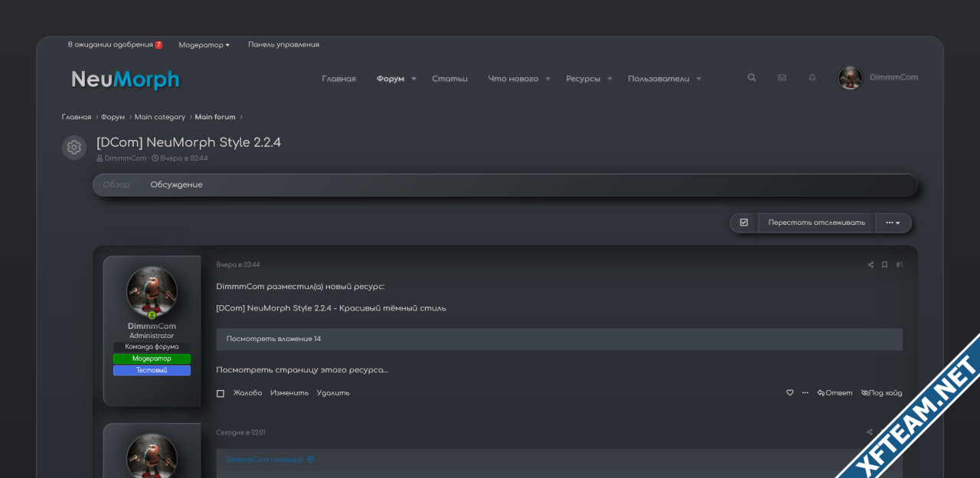Click the second post's DimmmCom avatar
The width and height of the screenshot is (980, 478).
pos(152,456)
